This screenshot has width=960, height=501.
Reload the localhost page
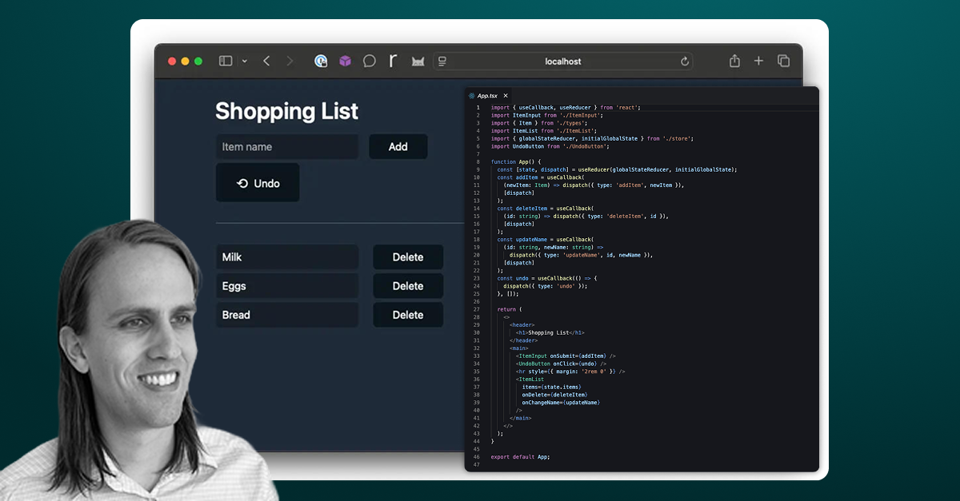(685, 62)
